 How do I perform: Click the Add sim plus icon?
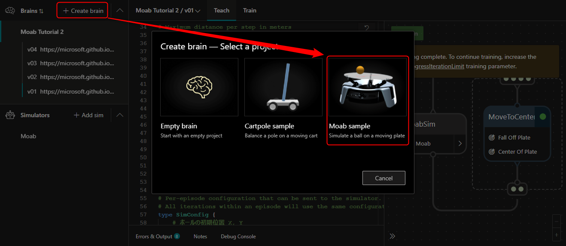point(76,115)
